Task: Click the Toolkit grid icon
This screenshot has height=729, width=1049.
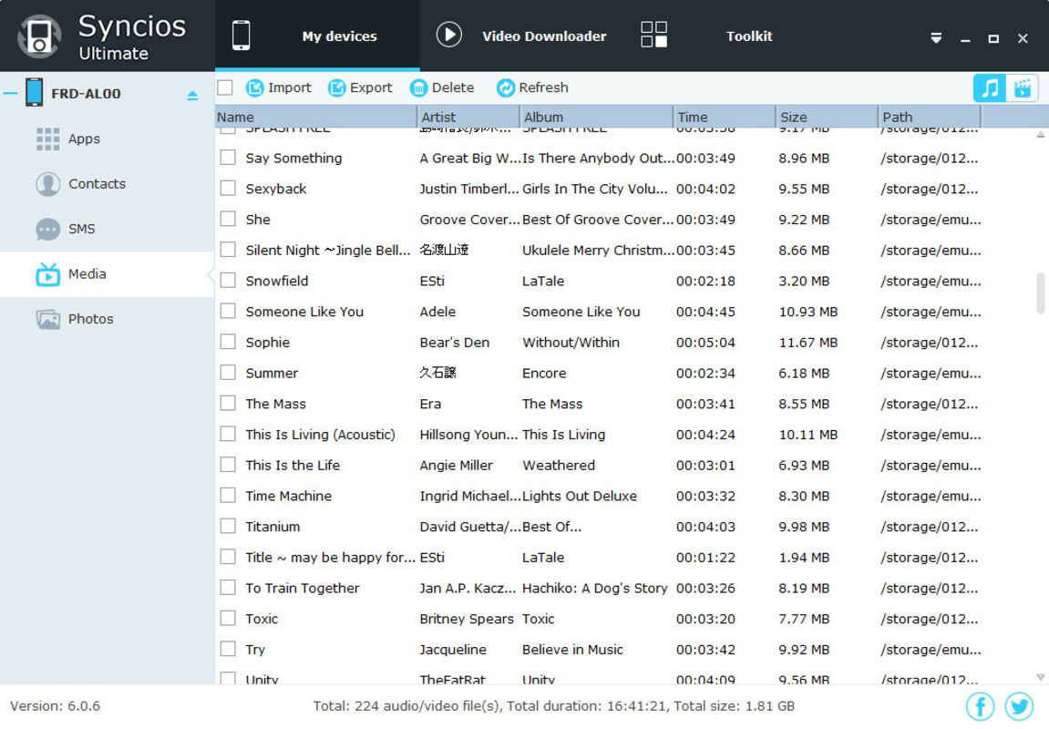Action: (653, 34)
